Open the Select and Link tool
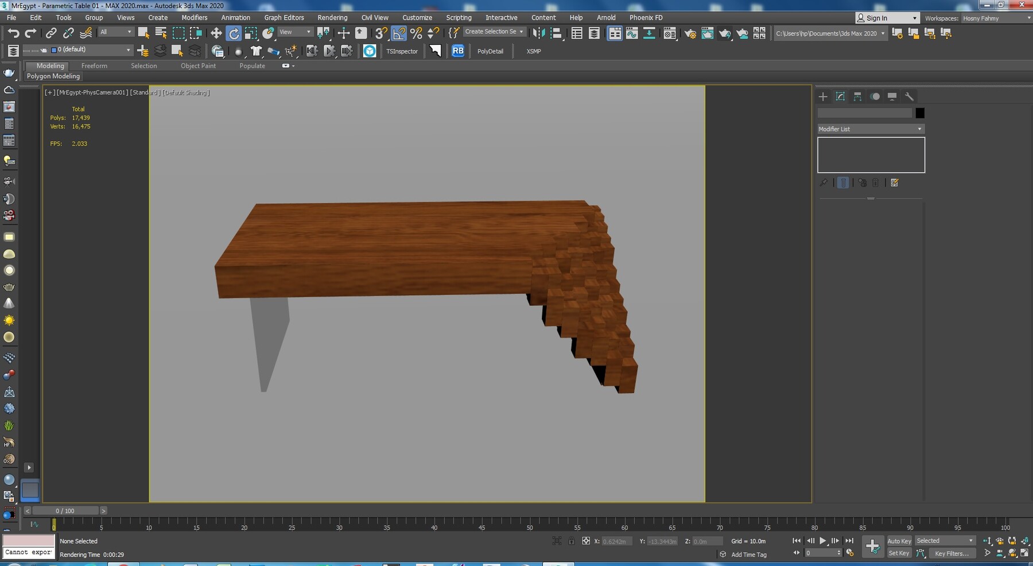The height and width of the screenshot is (566, 1033). [x=51, y=33]
